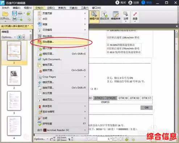Screen dimensions: 179x143
Task: Click the 注册 register icon in title bar
Action: 130,3
